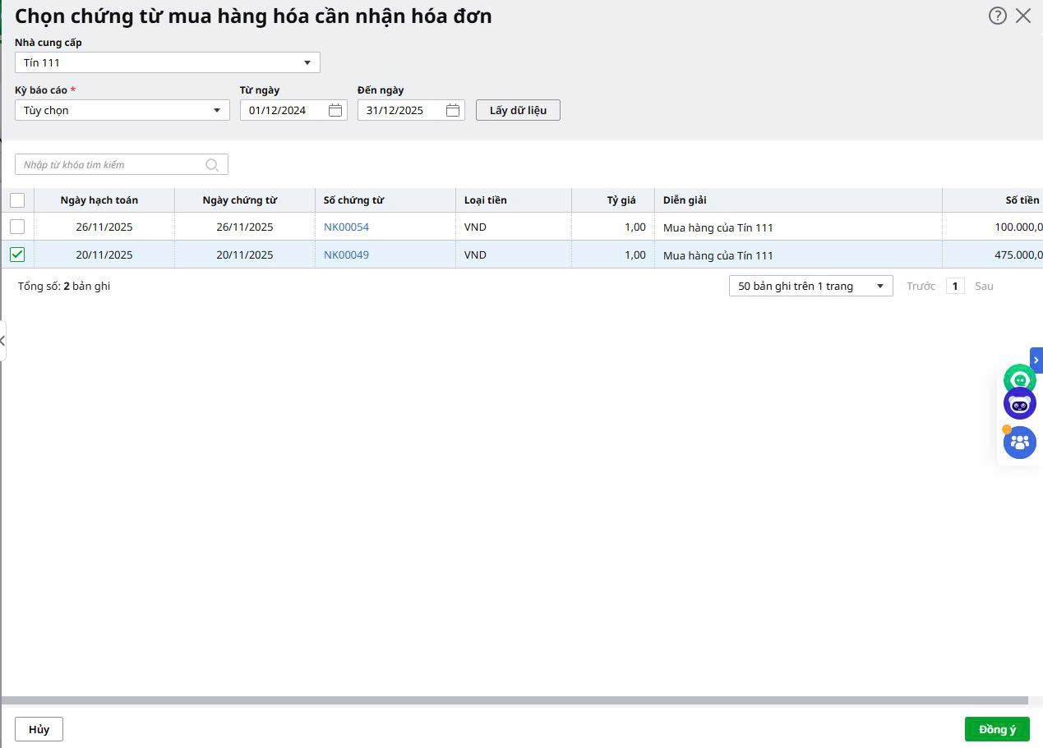Screen dimensions: 1043x748
Task: Uncheck the row dated 20/11/2025
Action: pos(17,255)
